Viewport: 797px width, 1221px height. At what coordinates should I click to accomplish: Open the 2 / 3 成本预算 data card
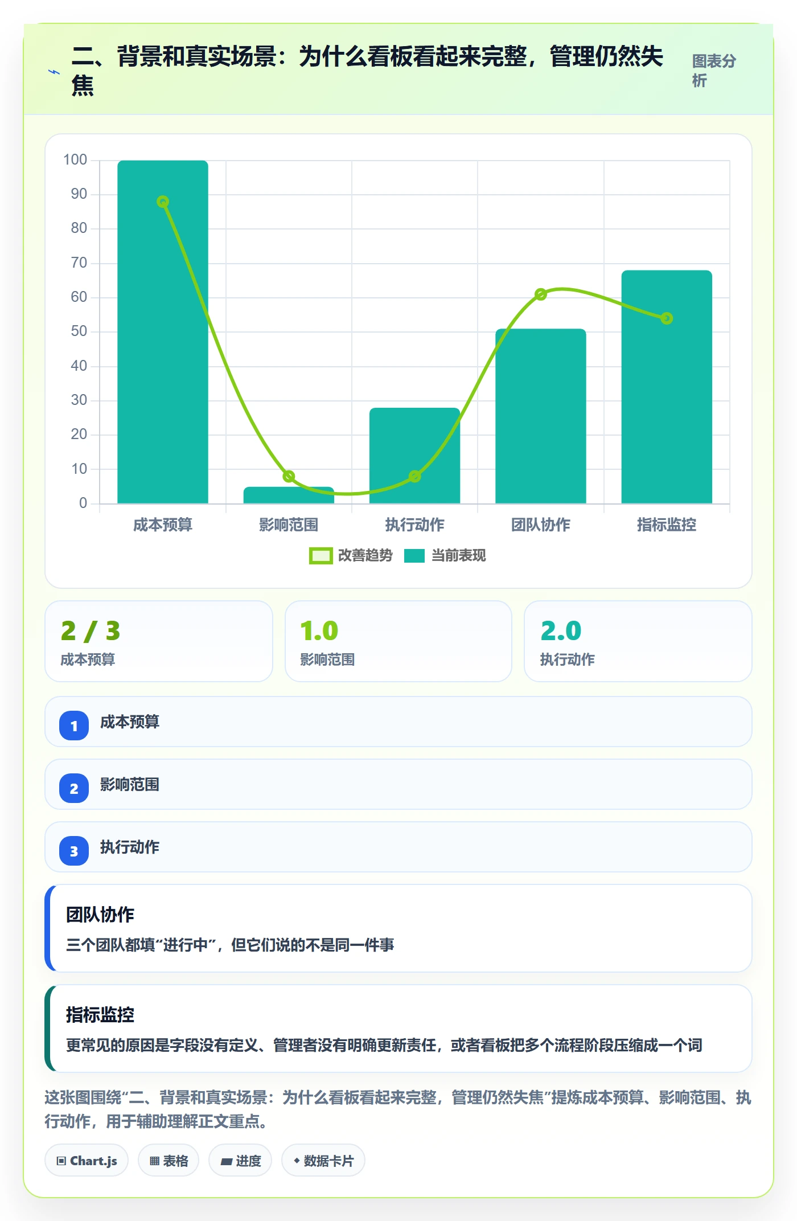coord(159,641)
